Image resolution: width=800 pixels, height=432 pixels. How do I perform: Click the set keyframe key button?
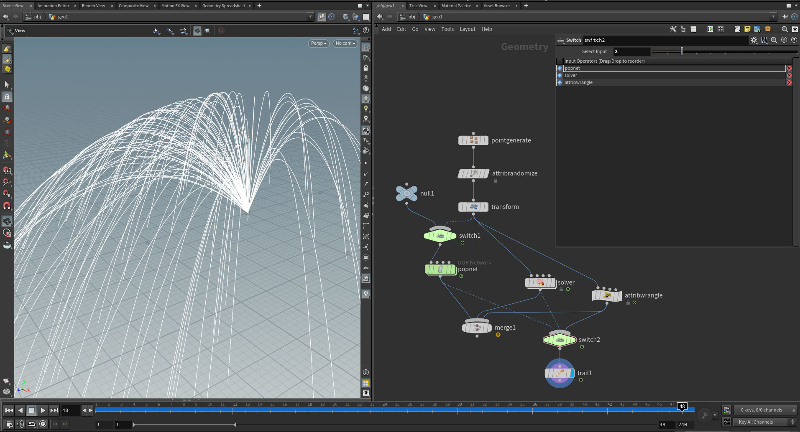pos(705,415)
